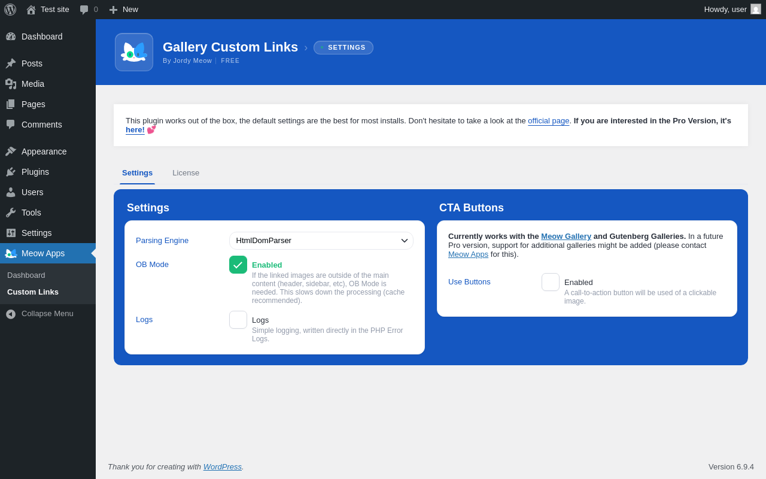Click the Collapse Menu arrow icon
This screenshot has height=479, width=766.
click(11, 314)
